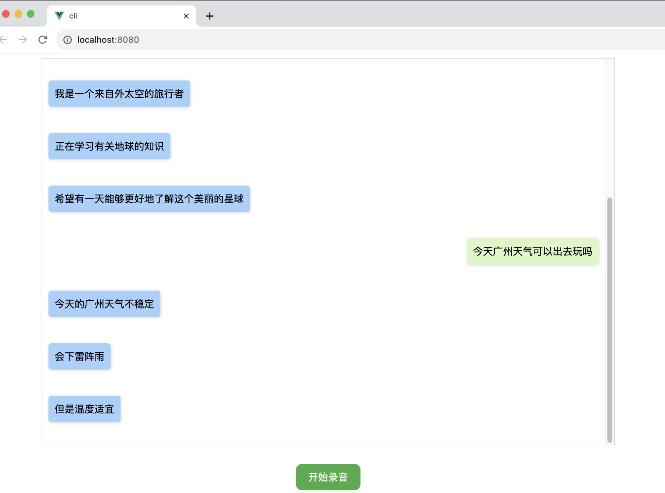The height and width of the screenshot is (493, 665).
Task: Click message bubble 但是温度适宜
Action: 84,409
